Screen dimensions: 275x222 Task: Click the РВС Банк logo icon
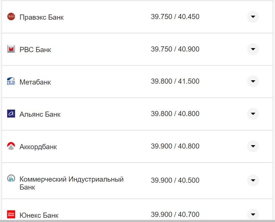tap(11, 49)
